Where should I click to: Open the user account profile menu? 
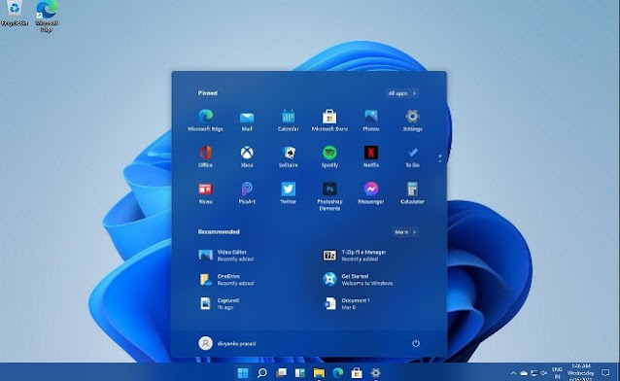coord(227,343)
